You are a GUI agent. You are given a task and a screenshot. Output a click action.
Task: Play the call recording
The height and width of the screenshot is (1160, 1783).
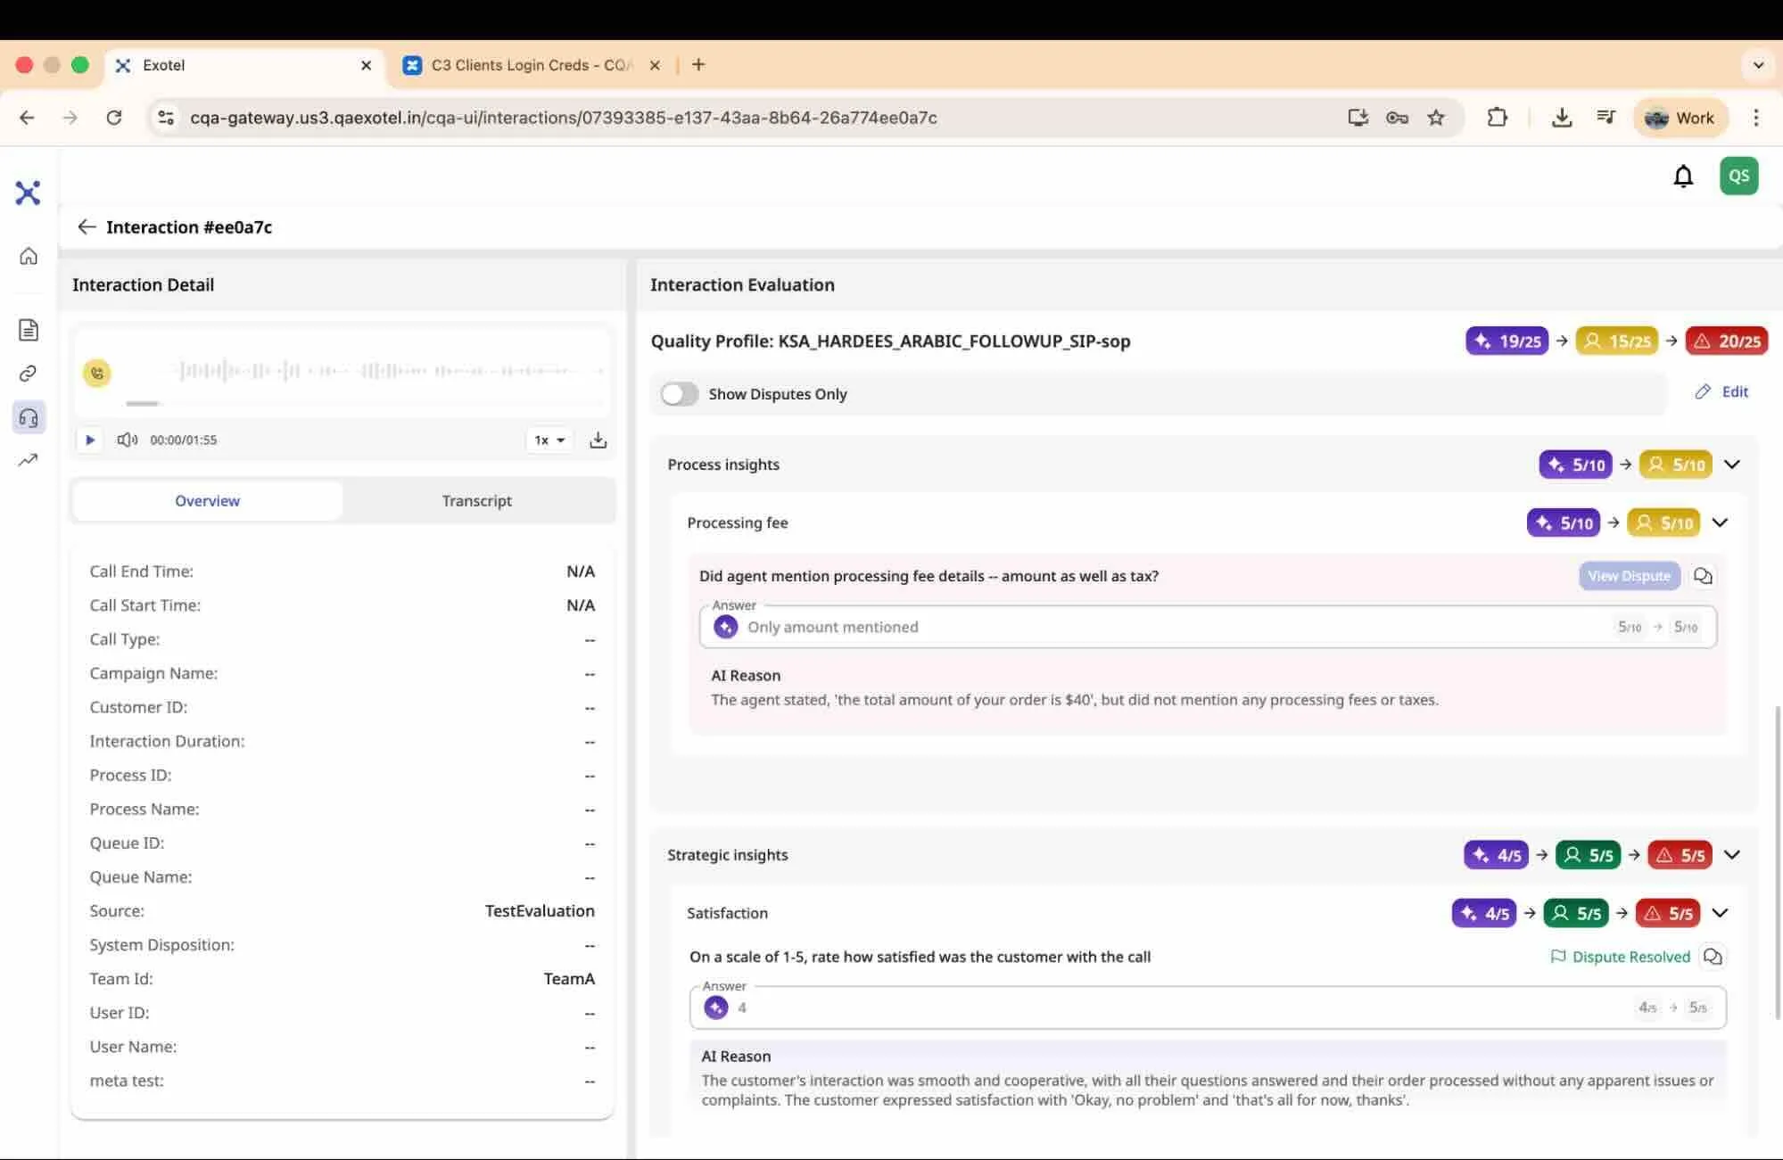point(90,440)
